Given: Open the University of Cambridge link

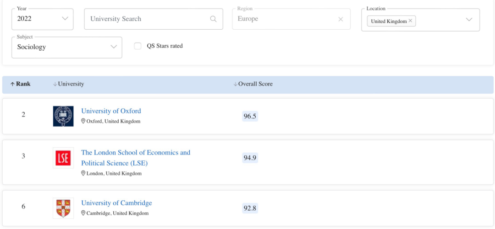Looking at the screenshot, I should [116, 203].
